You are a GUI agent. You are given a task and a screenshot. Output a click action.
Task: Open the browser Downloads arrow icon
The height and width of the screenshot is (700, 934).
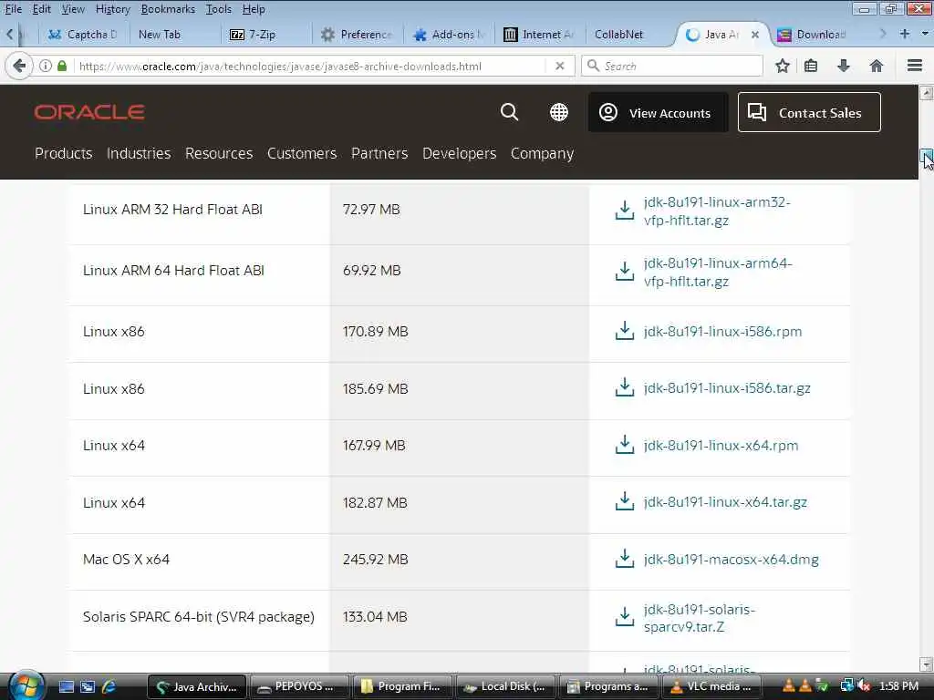(843, 66)
